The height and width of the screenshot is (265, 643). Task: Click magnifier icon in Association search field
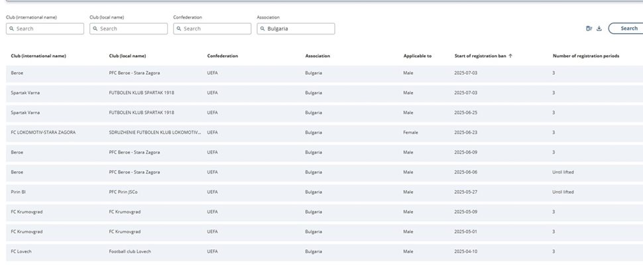click(x=263, y=29)
